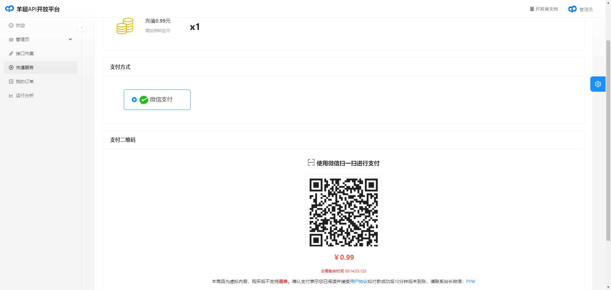Open 运行分析 in sidebar
The height and width of the screenshot is (290, 611).
pos(25,95)
